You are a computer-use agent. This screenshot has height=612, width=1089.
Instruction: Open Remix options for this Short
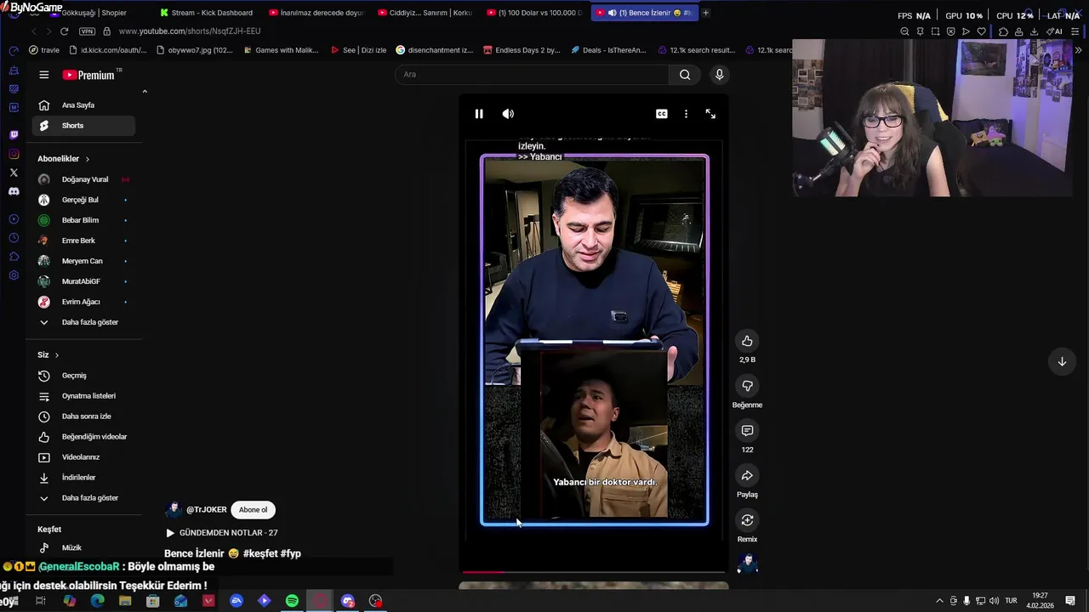coord(747,520)
